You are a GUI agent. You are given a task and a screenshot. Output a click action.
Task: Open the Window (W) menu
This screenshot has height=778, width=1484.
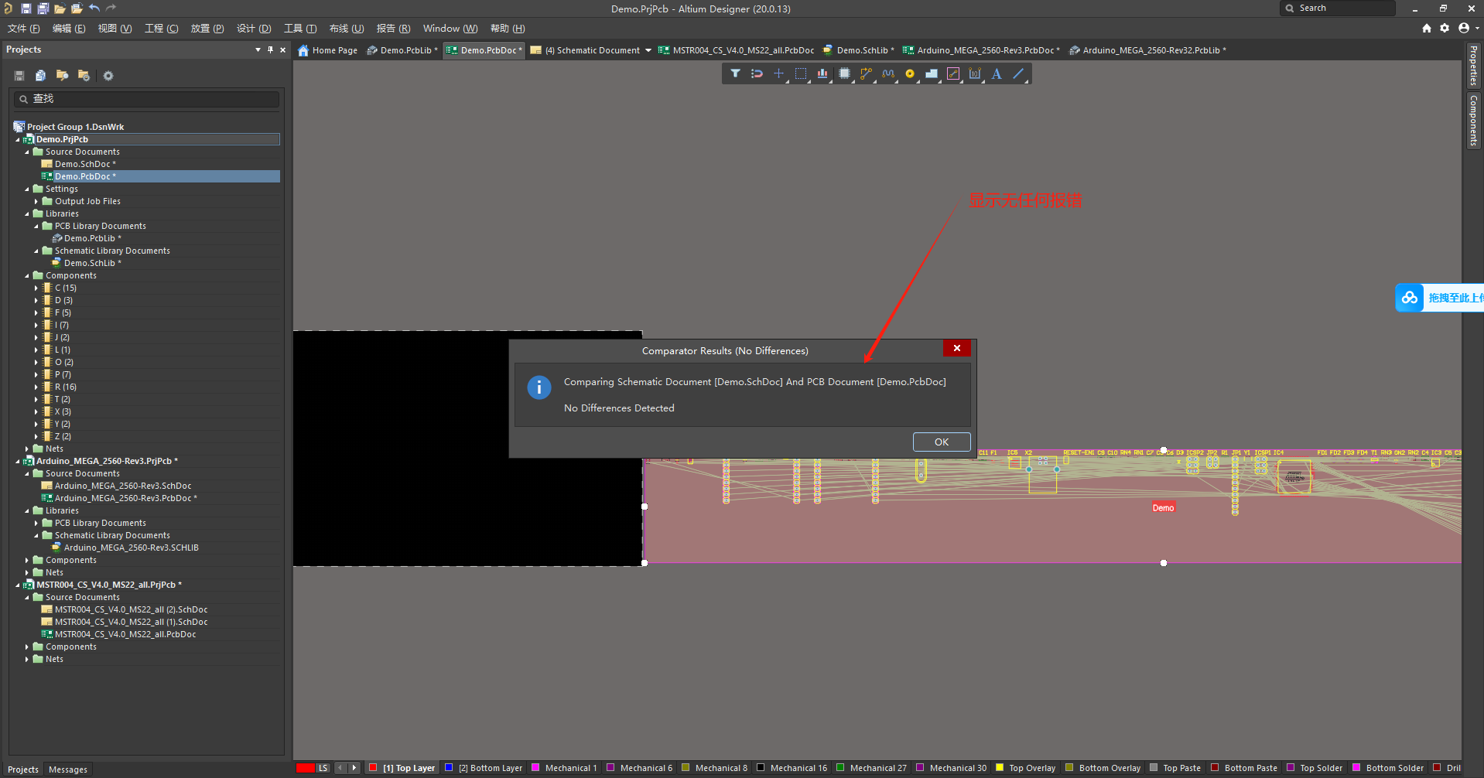(450, 29)
